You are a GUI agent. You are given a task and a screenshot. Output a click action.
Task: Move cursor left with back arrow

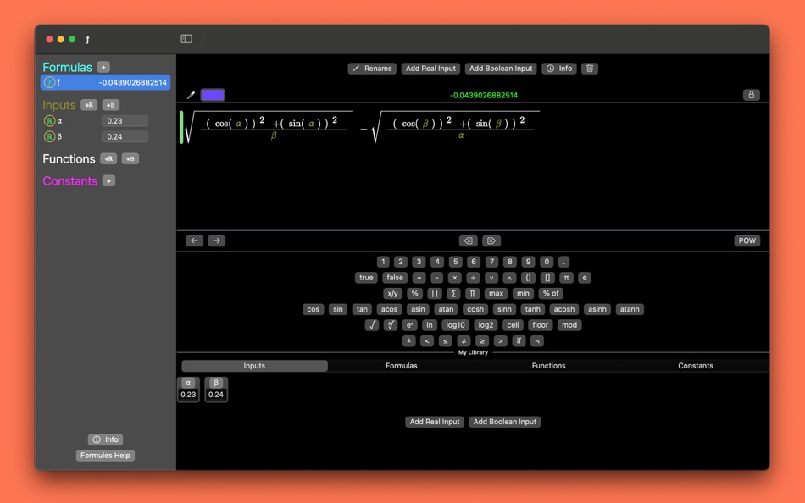[x=194, y=240]
